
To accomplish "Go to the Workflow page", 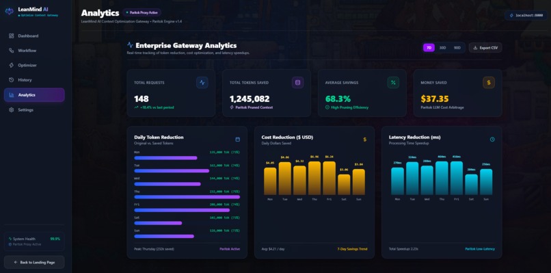I will coord(34,51).
